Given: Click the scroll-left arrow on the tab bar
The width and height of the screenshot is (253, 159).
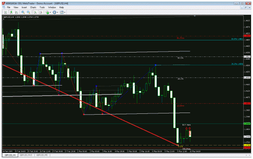Looking at the screenshot, I should coord(246,155).
